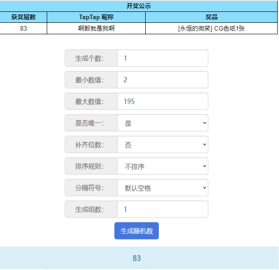Screen dimensions: 279x270
Task: Expand the 分隔符号 dropdown showing 默认空格
Action: click(163, 188)
